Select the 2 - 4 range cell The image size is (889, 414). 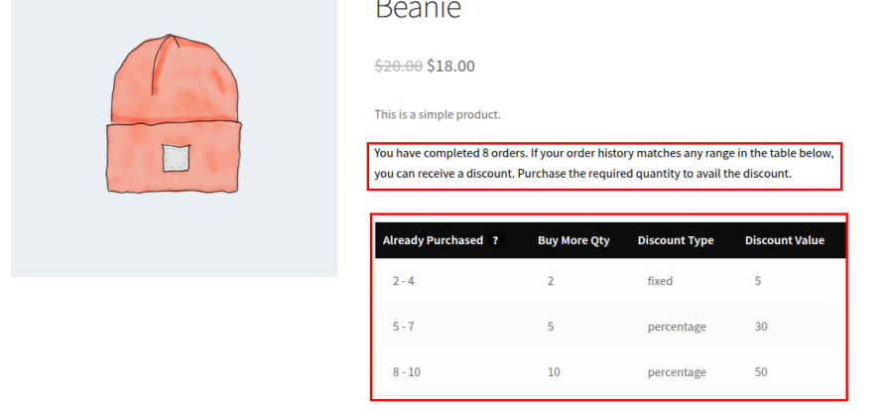tap(403, 281)
